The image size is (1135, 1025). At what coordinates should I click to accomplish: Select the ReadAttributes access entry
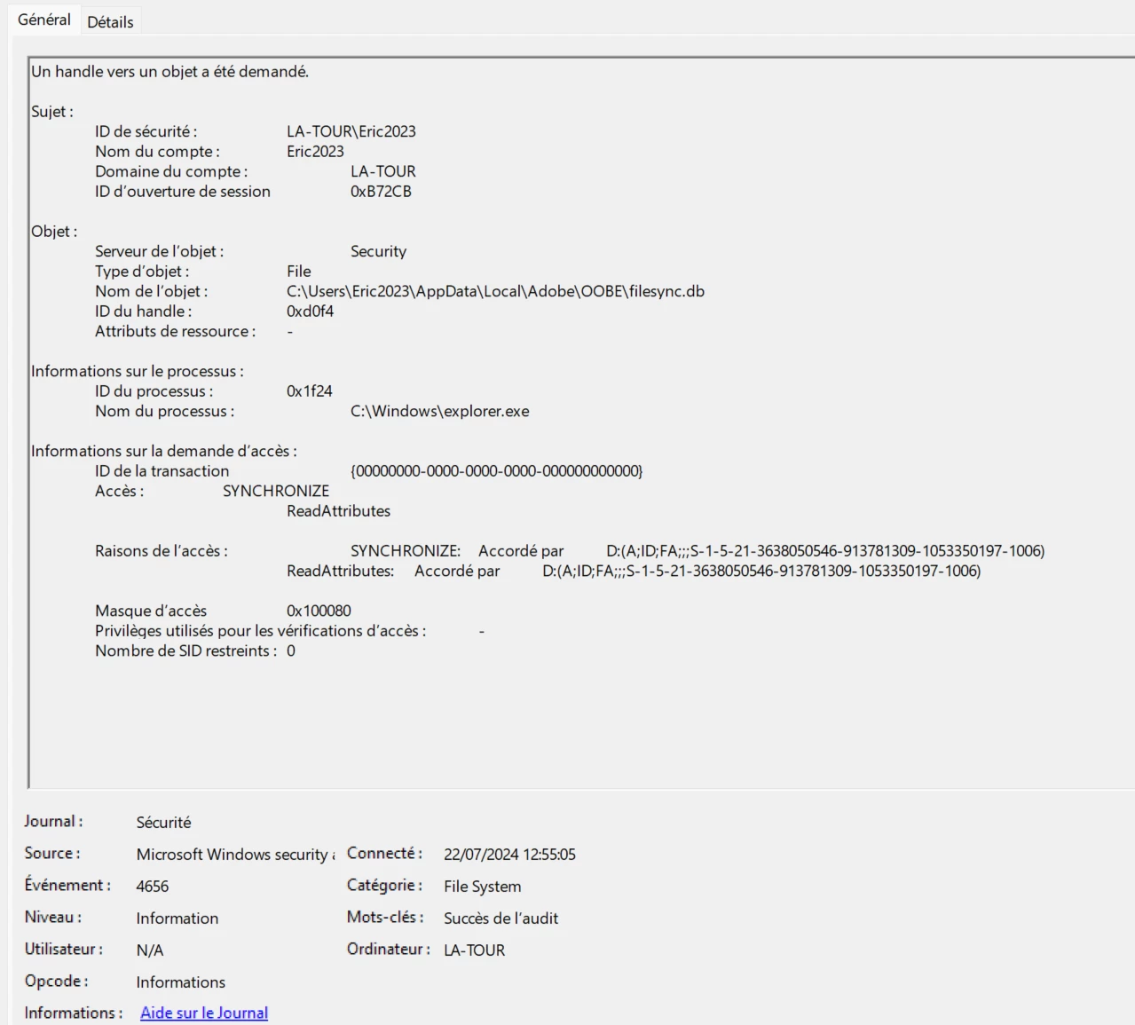point(338,510)
